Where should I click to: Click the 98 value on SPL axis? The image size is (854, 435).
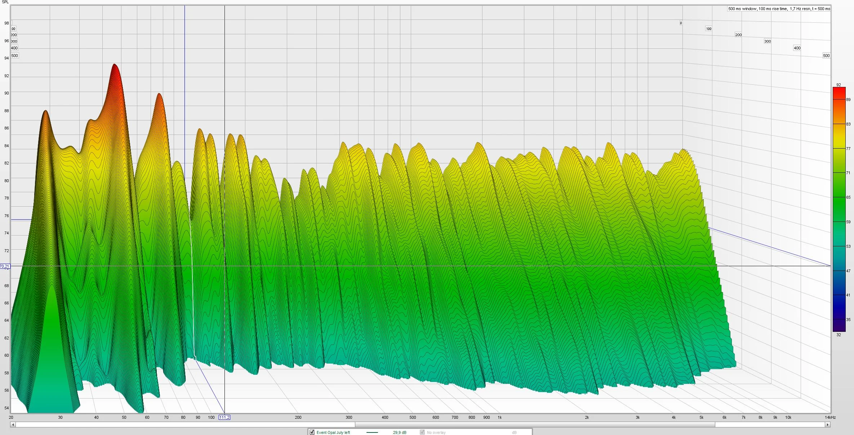[6, 23]
